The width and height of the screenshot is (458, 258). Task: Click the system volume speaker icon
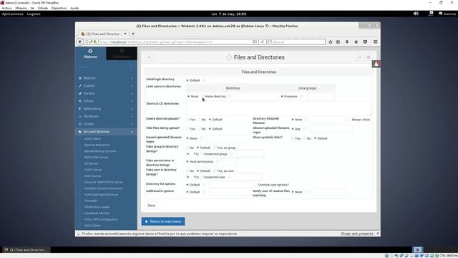416,14
